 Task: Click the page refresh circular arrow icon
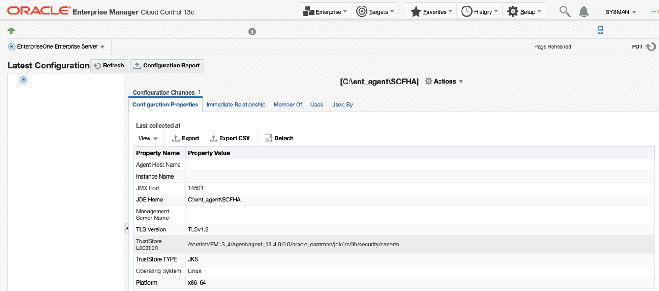click(651, 47)
